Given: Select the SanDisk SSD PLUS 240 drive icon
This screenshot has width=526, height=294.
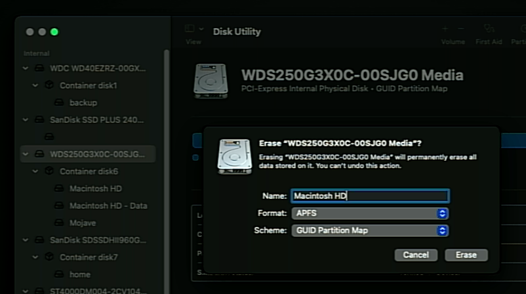Looking at the screenshot, I should [39, 120].
